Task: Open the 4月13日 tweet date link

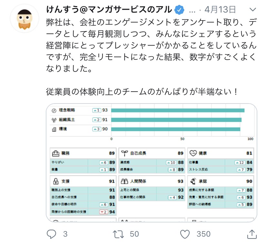Action: tap(220, 10)
